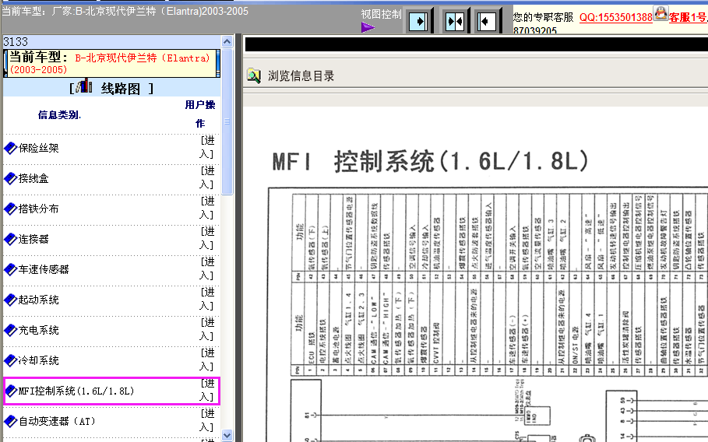Click the sidebar scrollbar up arrow
The image size is (708, 442).
227,40
